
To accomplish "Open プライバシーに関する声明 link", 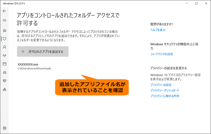I will tap(165, 96).
